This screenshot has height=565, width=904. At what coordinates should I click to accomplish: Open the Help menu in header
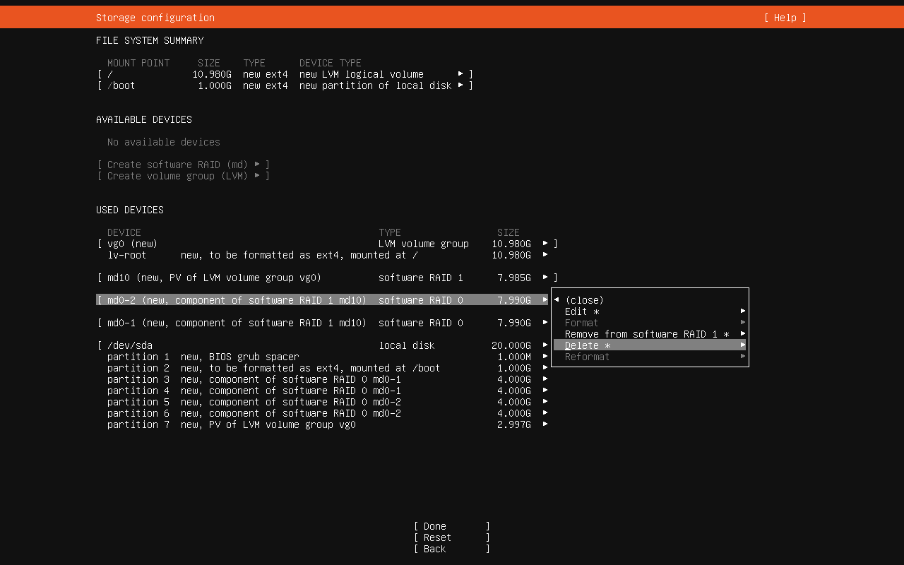coord(785,18)
